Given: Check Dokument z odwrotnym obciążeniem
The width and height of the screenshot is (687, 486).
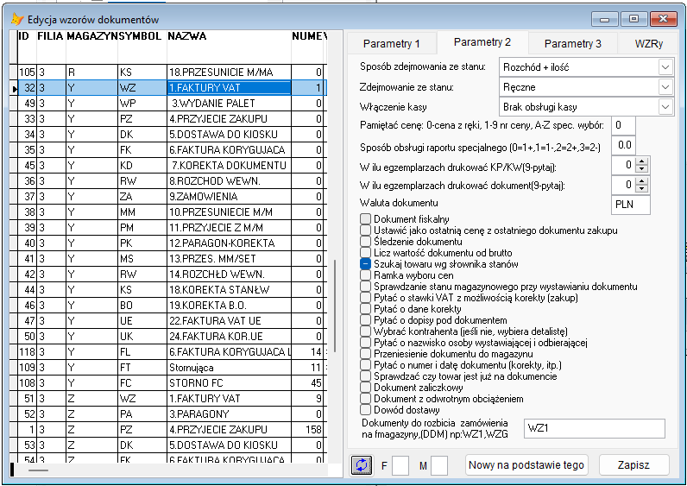Looking at the screenshot, I should [365, 398].
